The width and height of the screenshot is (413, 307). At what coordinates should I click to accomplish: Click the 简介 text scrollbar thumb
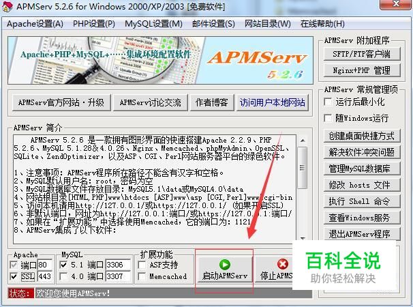303,168
